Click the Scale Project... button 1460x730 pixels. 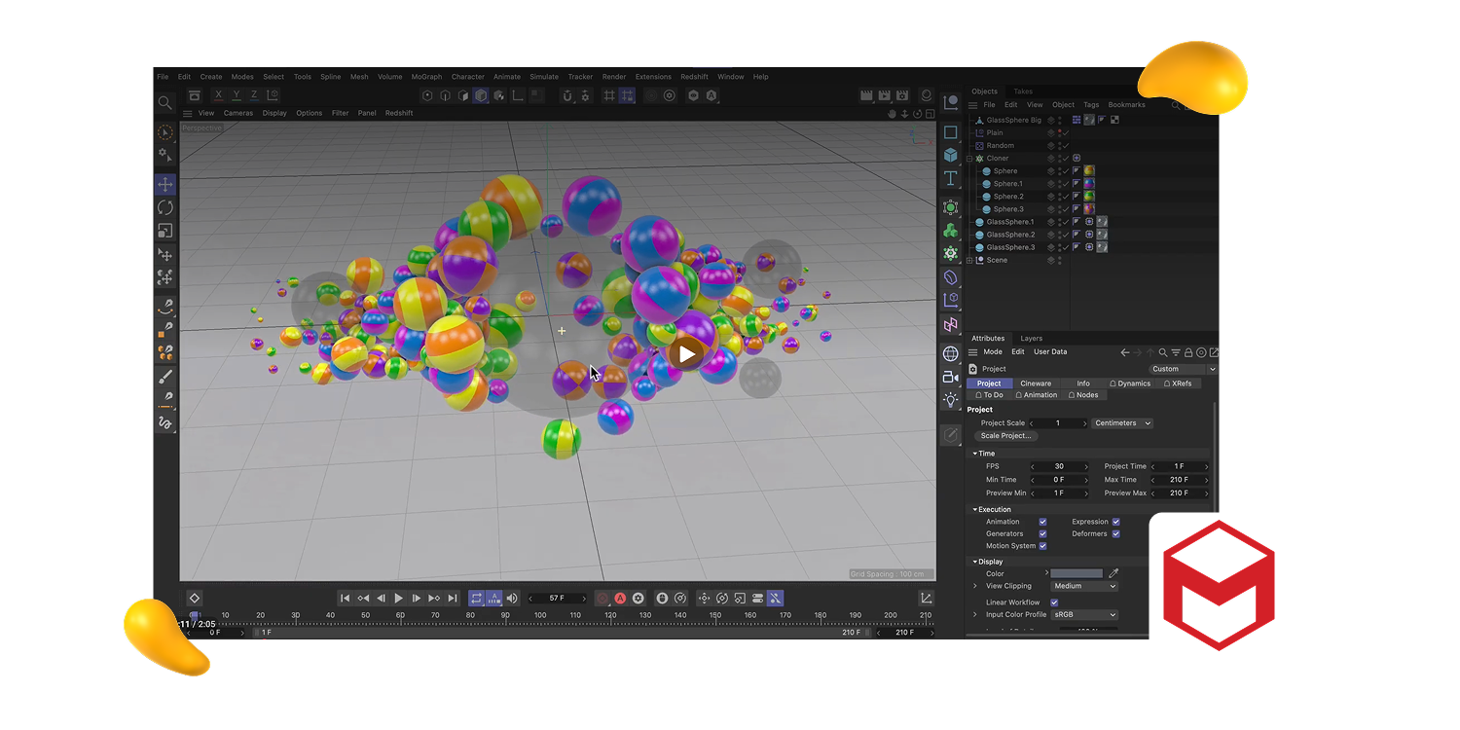point(1005,436)
